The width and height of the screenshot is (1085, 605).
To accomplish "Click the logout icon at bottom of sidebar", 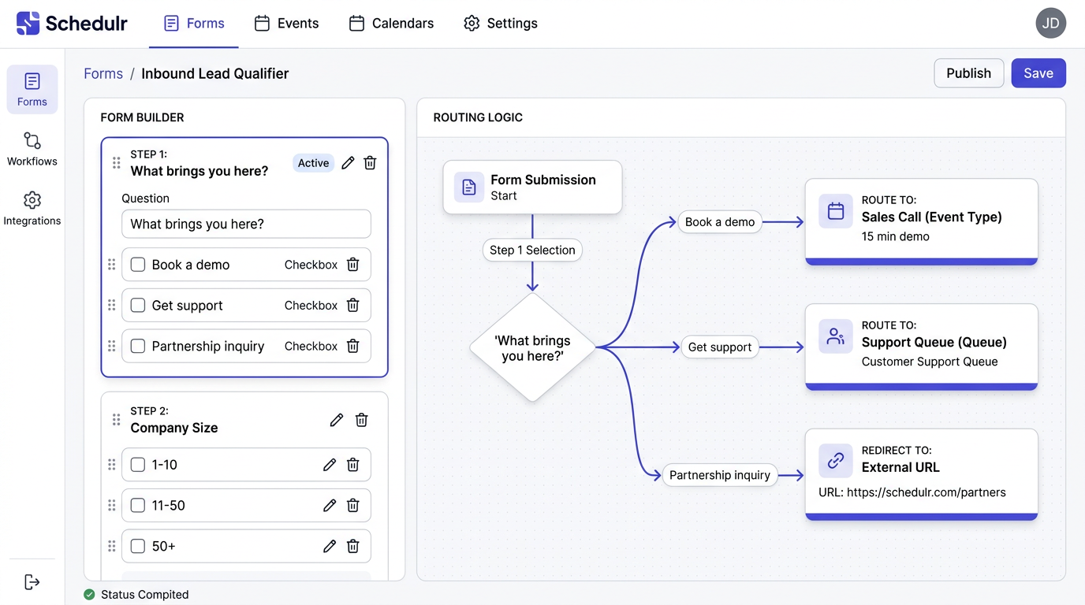I will pos(32,581).
